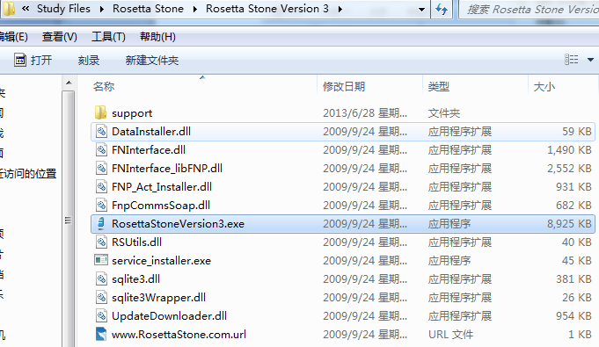Select the www.RosettaStone.com.url shortcut icon
The width and height of the screenshot is (599, 347).
click(101, 334)
